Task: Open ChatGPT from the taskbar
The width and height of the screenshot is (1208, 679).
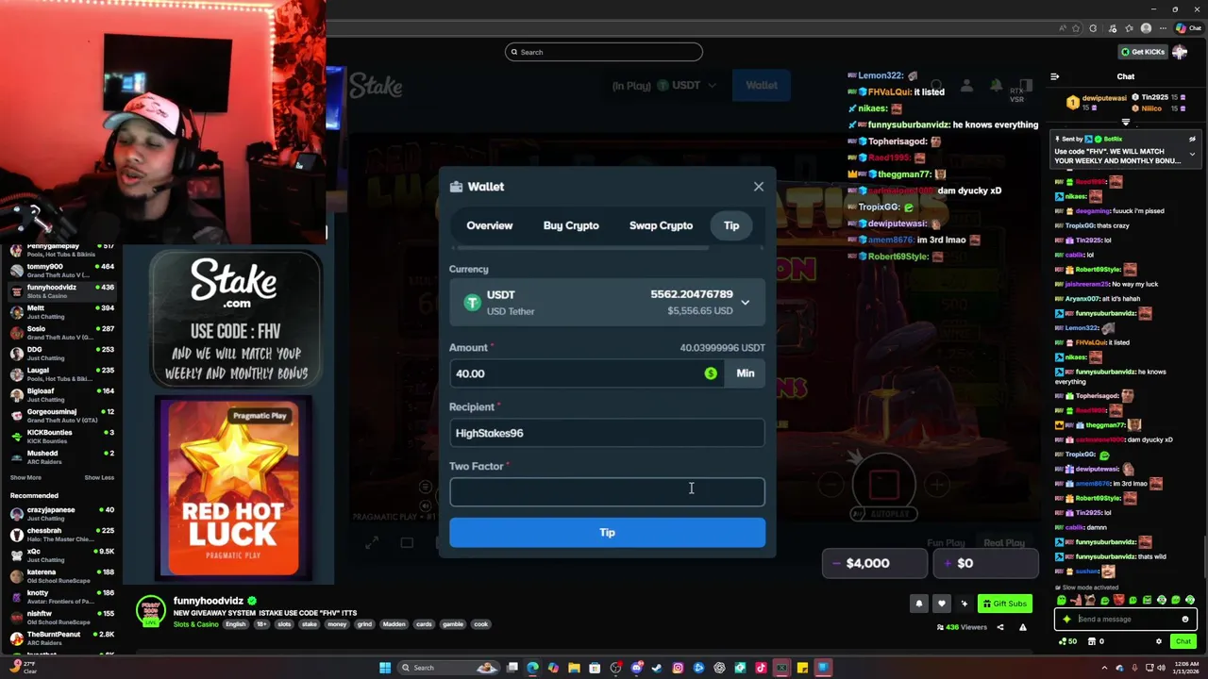Action: pos(719,668)
